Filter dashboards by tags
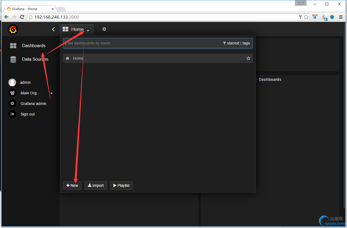The image size is (347, 228). 246,43
